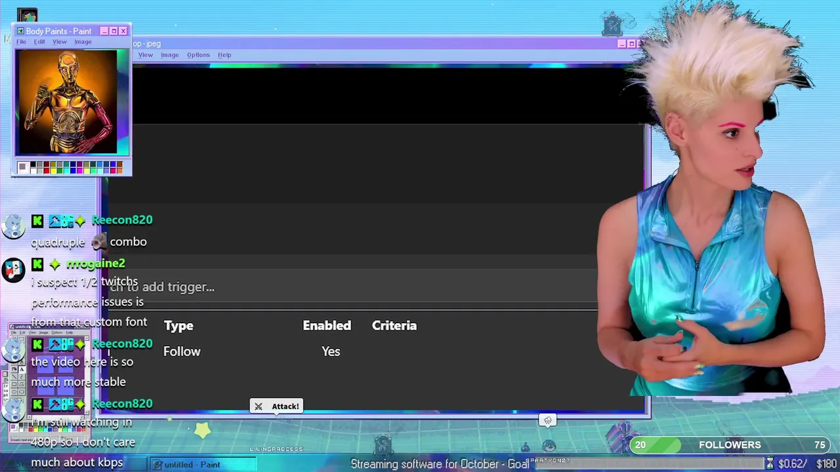Click the rain cloud speech bubble icon
Viewport: 840px width, 472px height.
point(547,421)
